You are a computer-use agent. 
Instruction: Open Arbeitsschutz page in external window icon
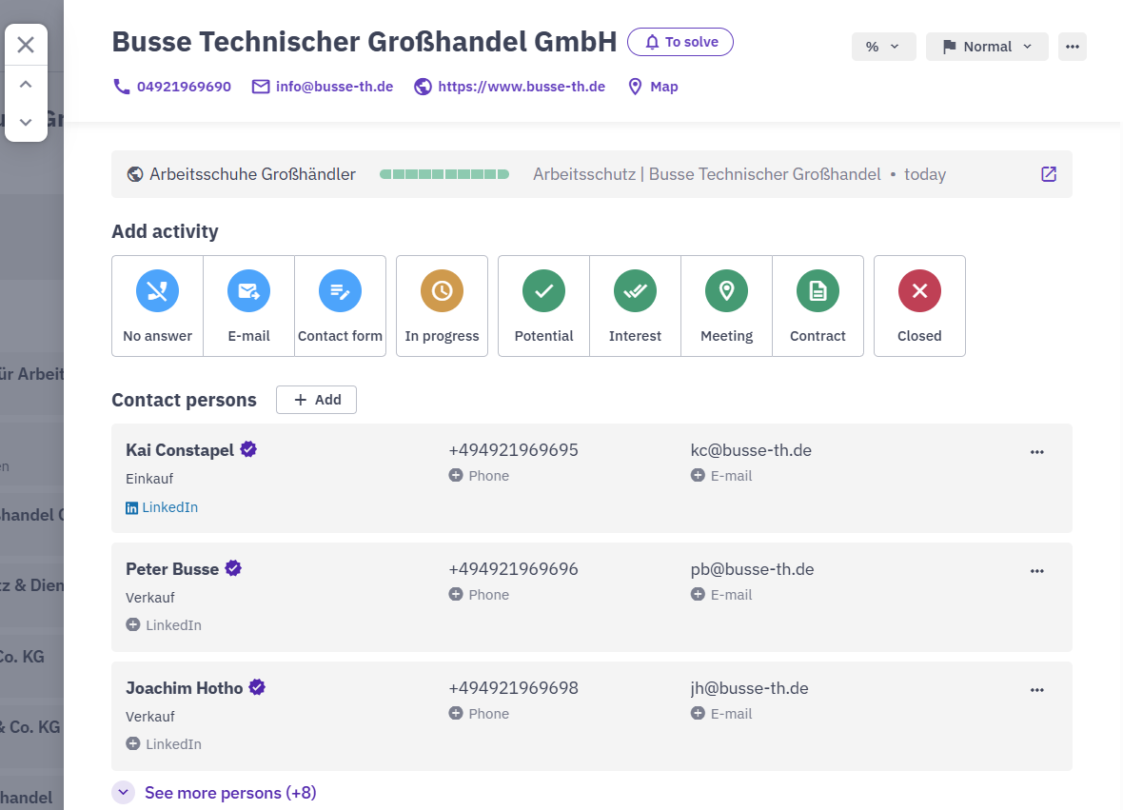[x=1049, y=174]
